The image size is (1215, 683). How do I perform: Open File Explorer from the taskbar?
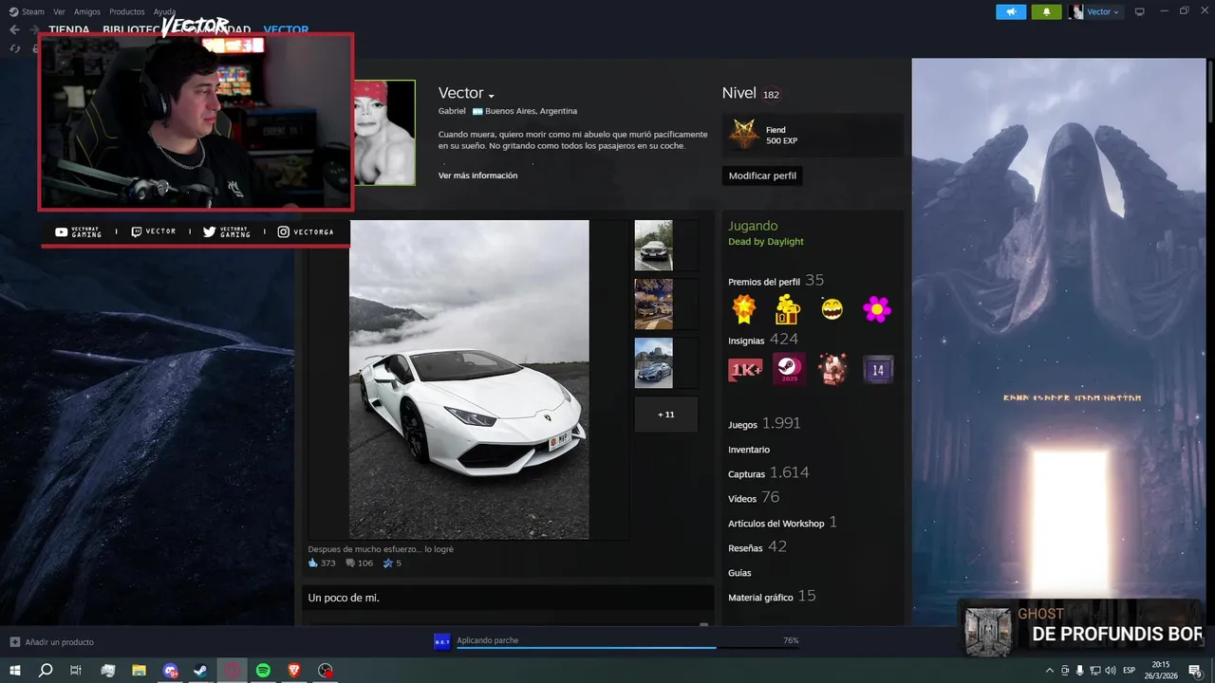(139, 671)
